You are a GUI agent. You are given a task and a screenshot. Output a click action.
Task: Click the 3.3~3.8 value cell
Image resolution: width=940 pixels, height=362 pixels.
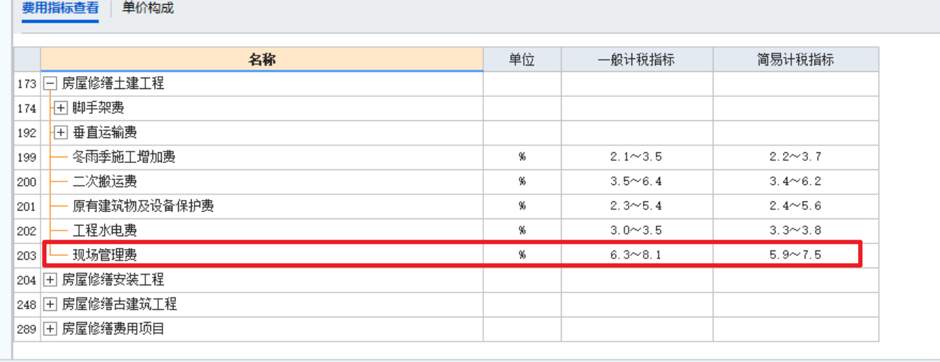click(x=795, y=230)
